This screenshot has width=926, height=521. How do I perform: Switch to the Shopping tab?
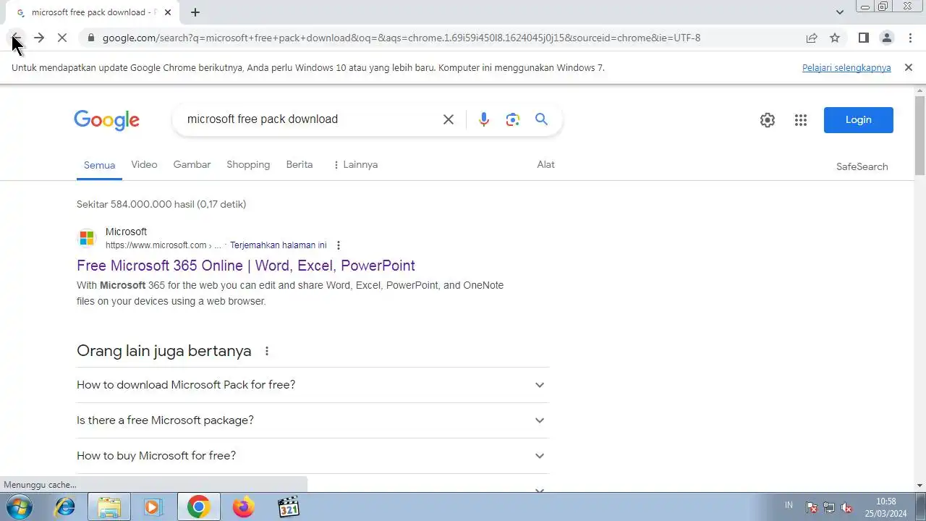coord(248,165)
